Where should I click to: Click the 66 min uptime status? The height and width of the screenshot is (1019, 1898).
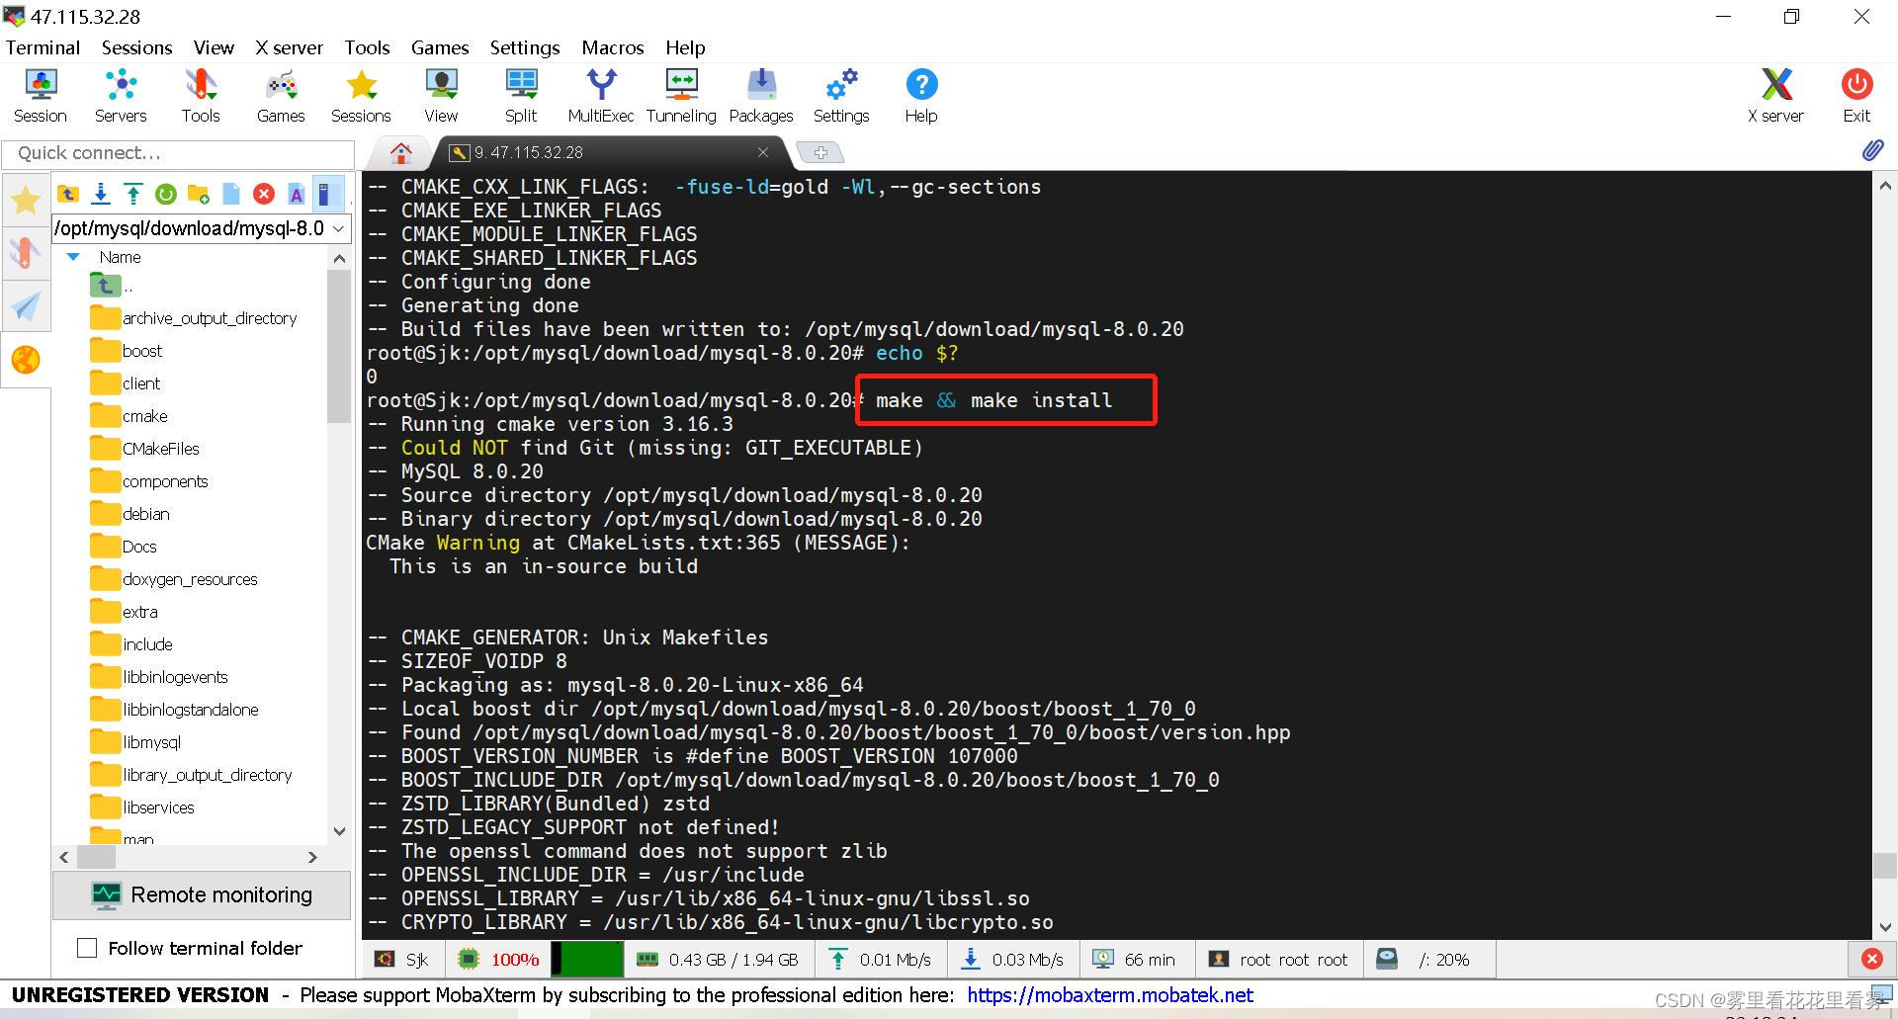coord(1135,960)
